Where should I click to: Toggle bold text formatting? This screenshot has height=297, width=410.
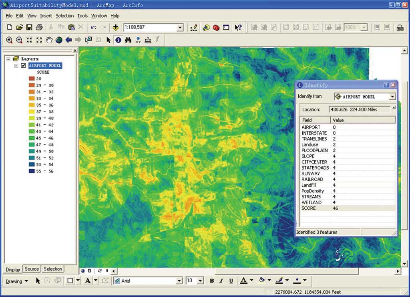(212, 281)
